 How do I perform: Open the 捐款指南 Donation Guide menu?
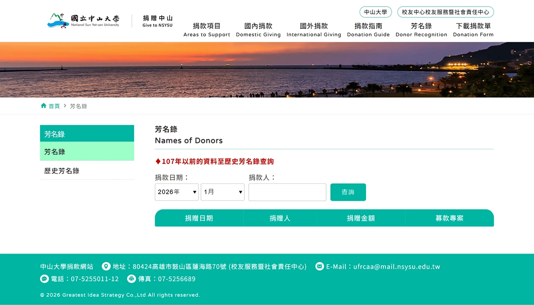point(368,30)
